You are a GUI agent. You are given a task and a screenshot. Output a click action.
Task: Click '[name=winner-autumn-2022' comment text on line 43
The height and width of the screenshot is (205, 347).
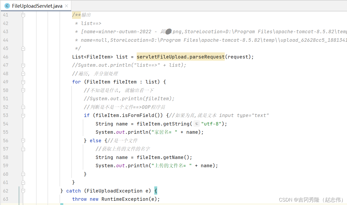click(116, 32)
